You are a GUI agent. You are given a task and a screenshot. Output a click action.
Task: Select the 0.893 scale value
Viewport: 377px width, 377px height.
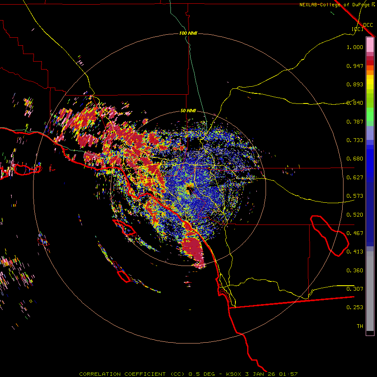coord(355,84)
